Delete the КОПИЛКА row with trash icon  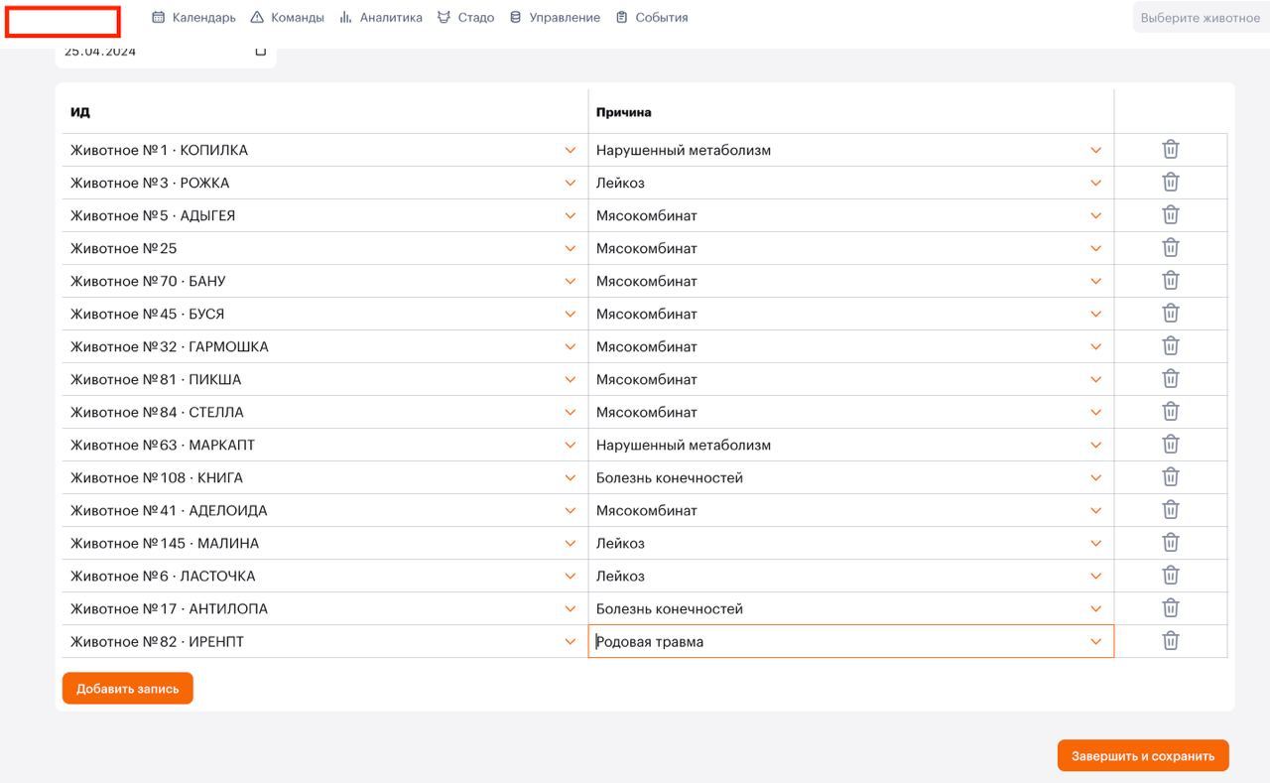pyautogui.click(x=1171, y=150)
